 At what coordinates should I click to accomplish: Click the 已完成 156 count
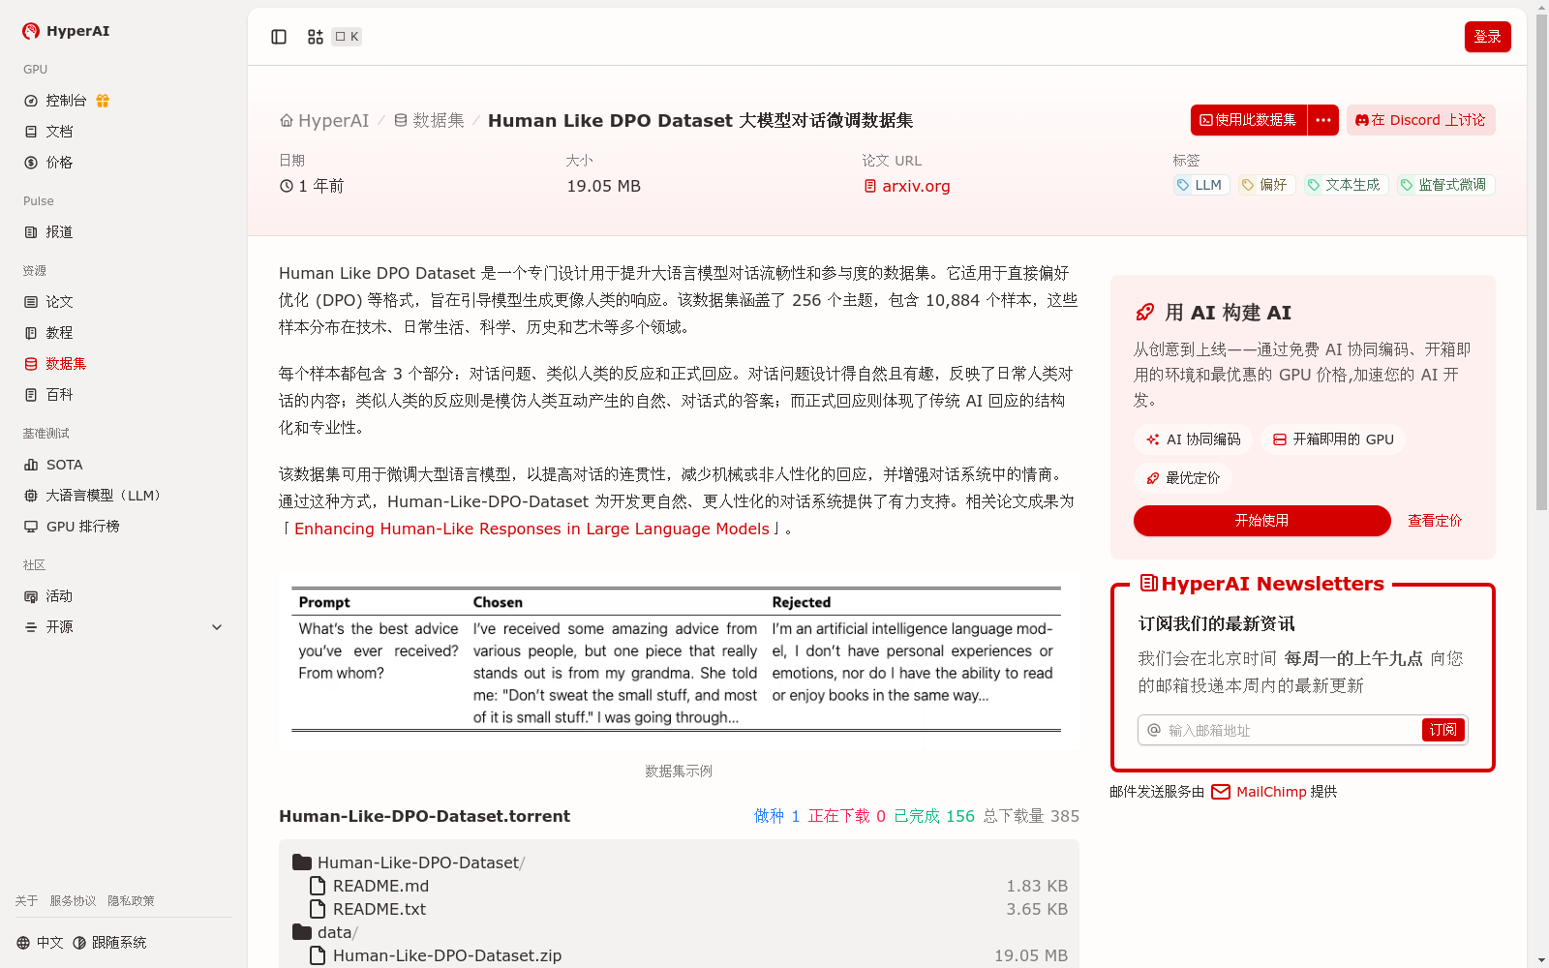point(933,816)
